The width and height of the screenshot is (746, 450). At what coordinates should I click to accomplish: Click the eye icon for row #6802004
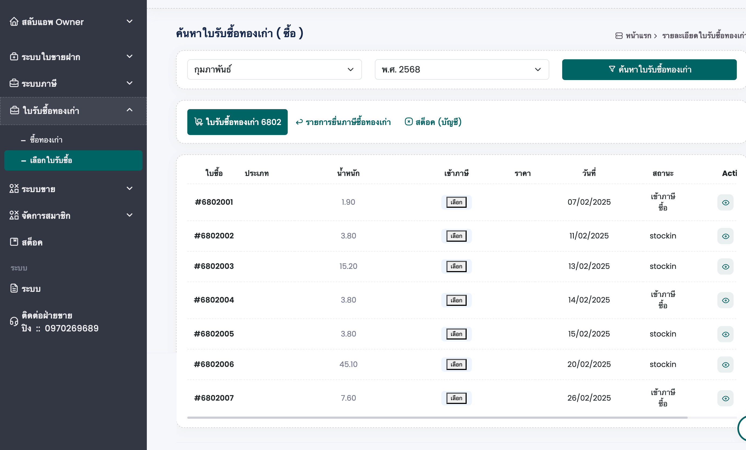(x=725, y=300)
